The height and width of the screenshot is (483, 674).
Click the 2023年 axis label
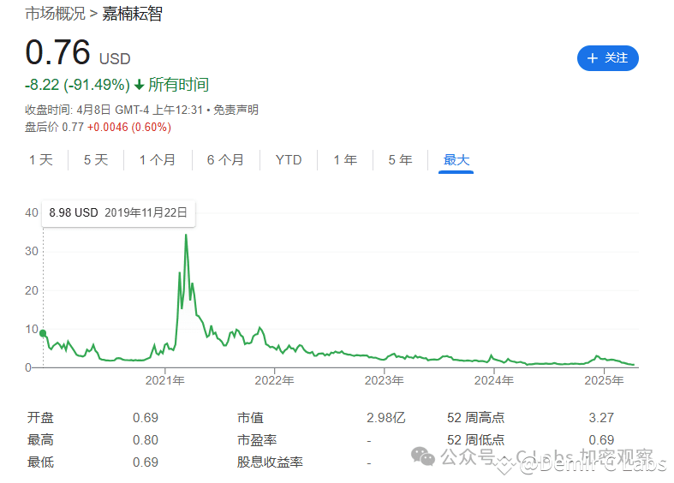(x=385, y=380)
